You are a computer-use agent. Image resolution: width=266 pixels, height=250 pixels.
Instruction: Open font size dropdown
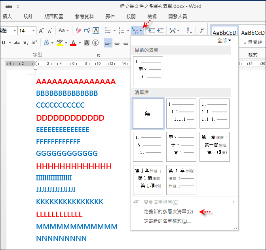pyautogui.click(x=33, y=31)
